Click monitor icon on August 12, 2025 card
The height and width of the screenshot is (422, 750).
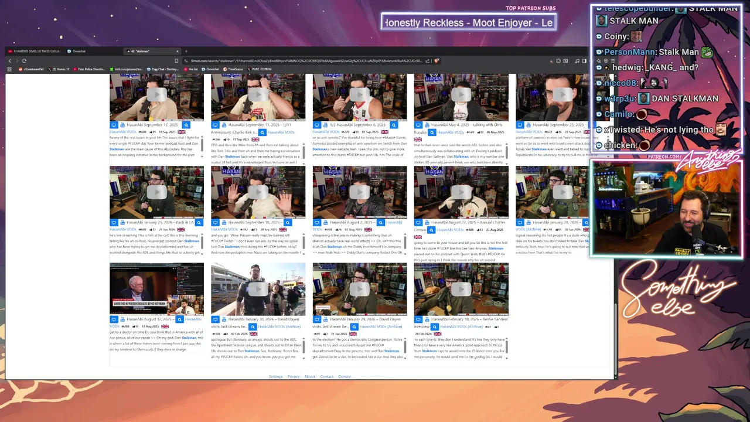pos(113,319)
